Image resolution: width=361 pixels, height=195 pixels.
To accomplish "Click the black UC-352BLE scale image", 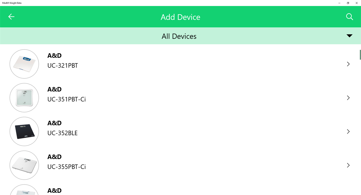I will pos(24,131).
